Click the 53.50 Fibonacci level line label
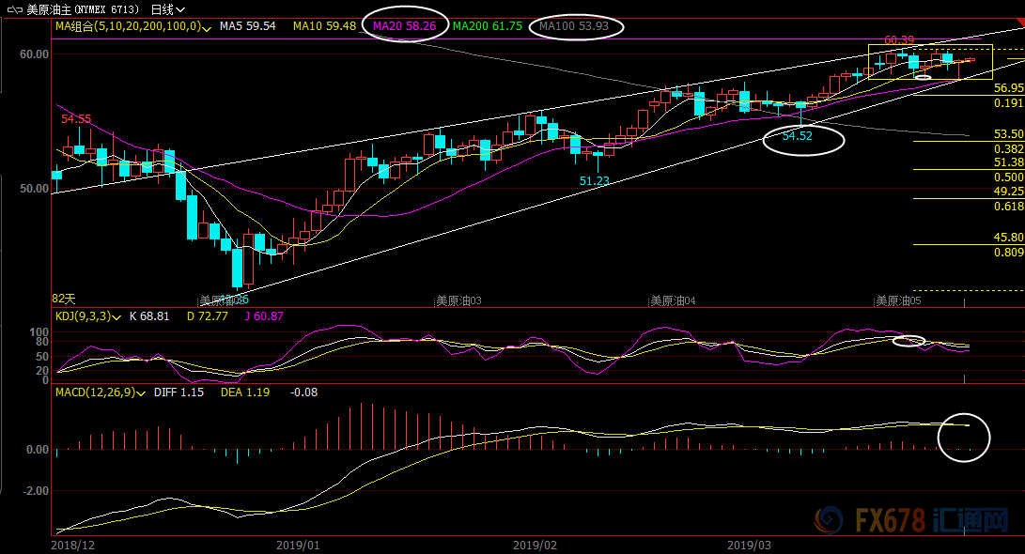Viewport: 1025px width, 554px height. [x=1007, y=134]
